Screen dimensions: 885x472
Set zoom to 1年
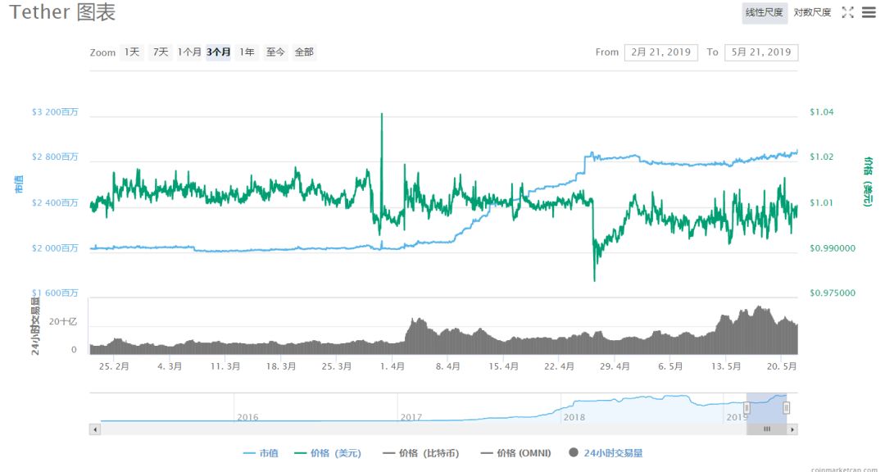[x=247, y=52]
